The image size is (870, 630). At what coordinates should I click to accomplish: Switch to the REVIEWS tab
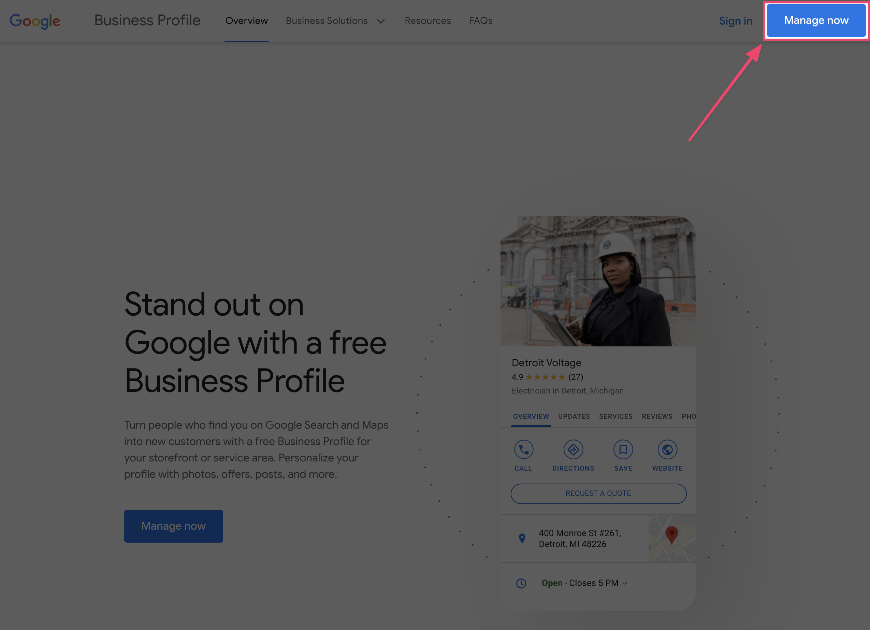657,416
